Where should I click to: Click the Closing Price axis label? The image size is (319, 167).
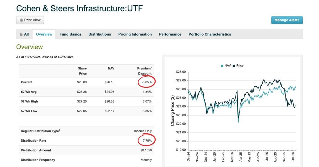172,111
